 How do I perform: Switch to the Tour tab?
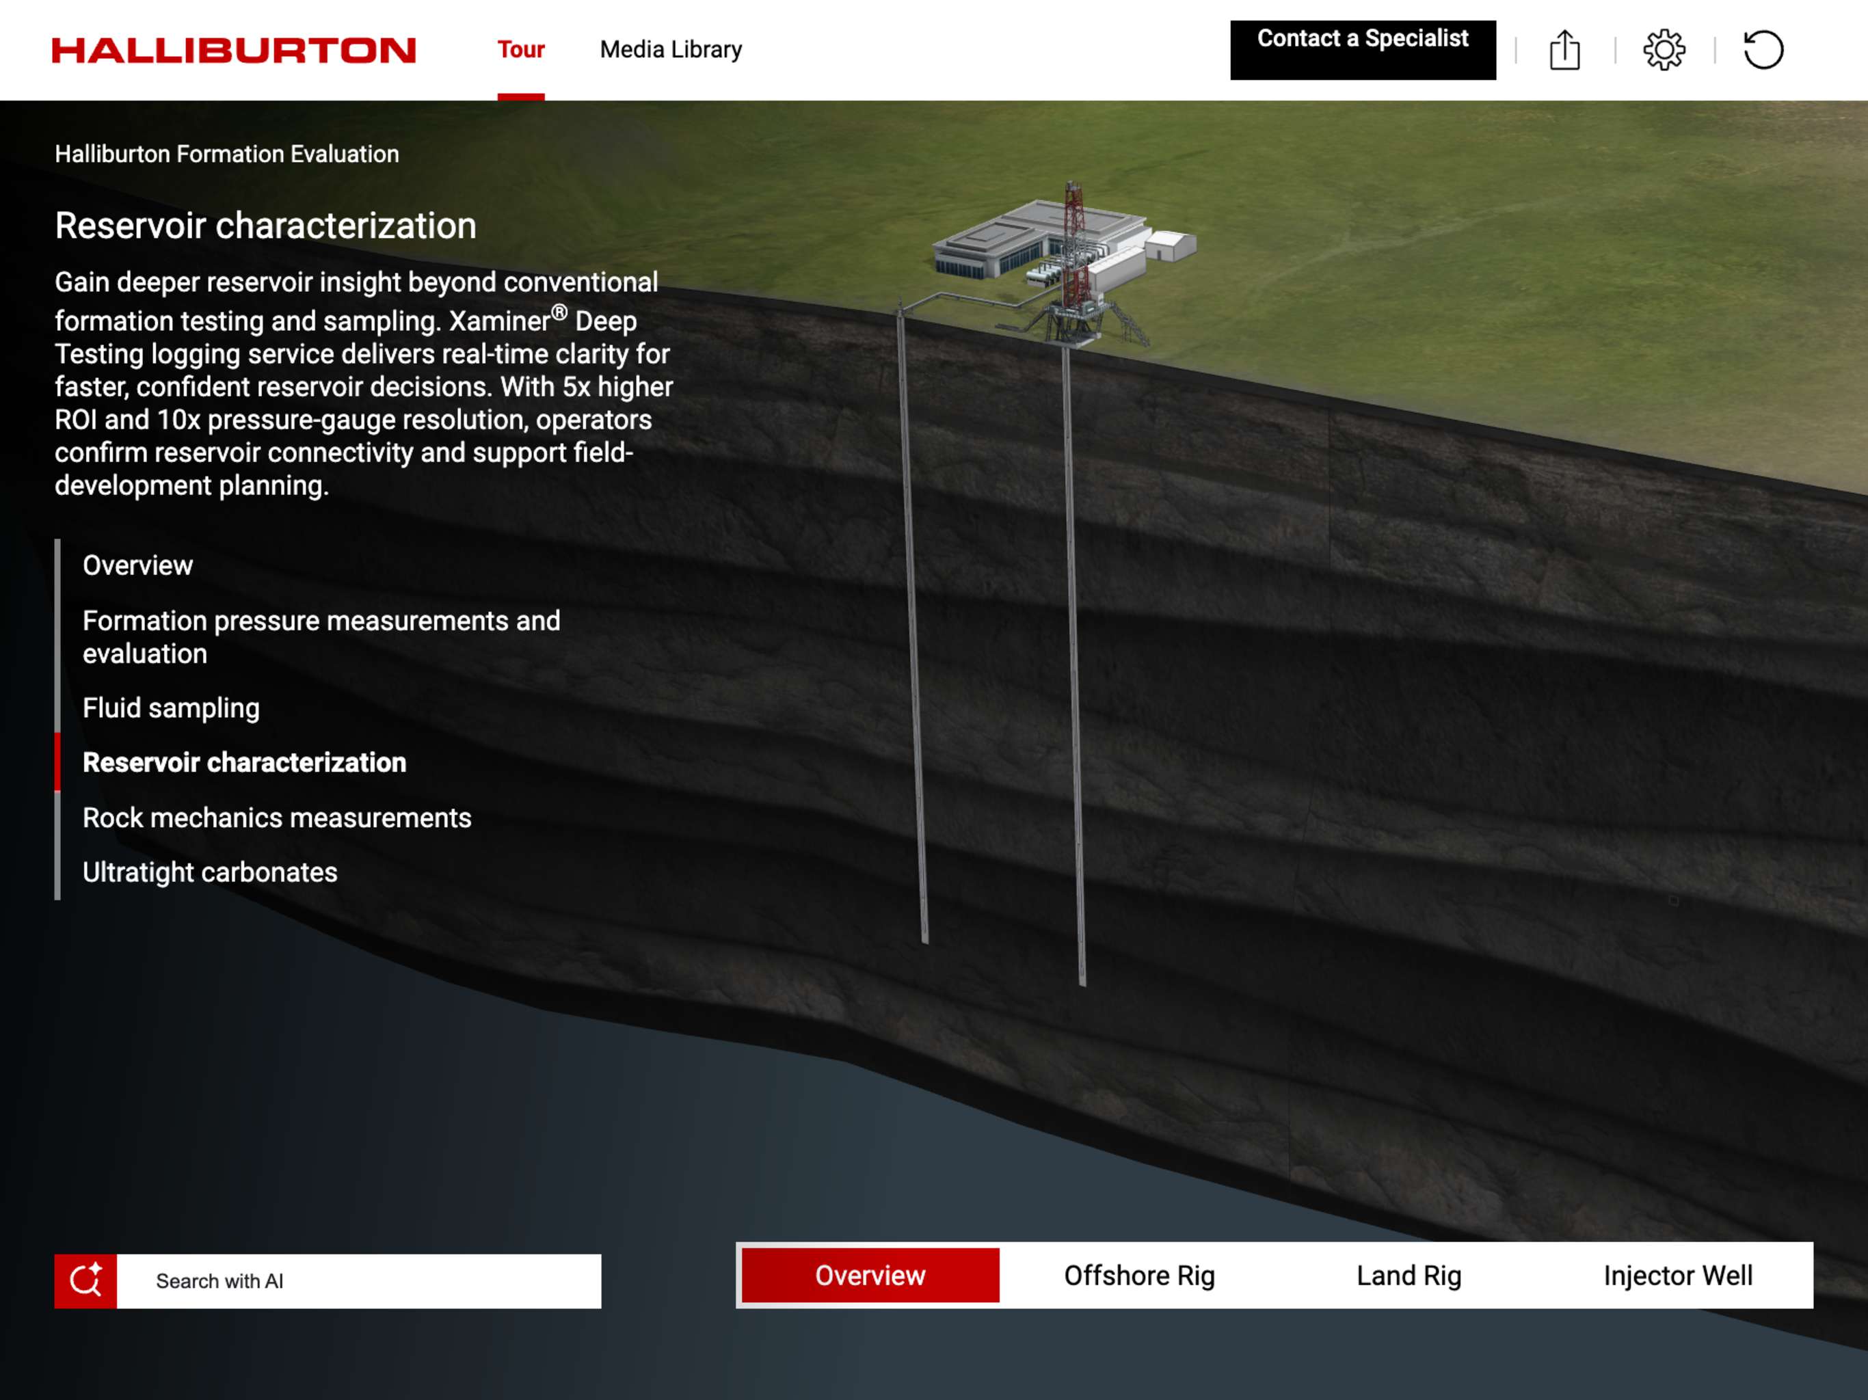521,50
